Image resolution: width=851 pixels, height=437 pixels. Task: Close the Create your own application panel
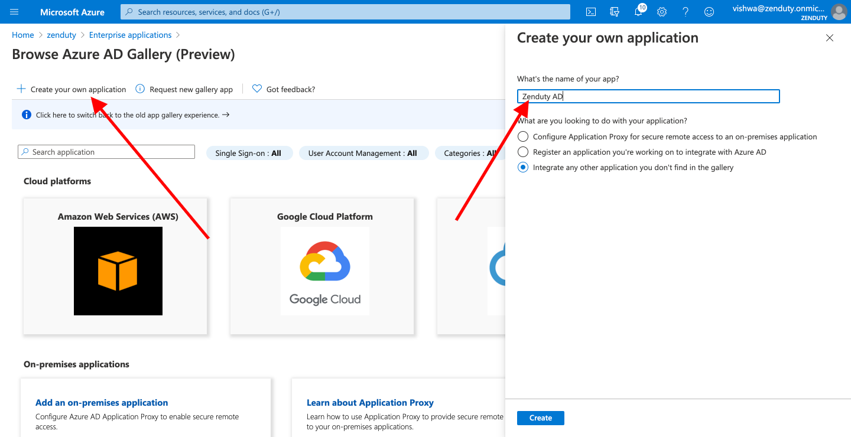[830, 38]
